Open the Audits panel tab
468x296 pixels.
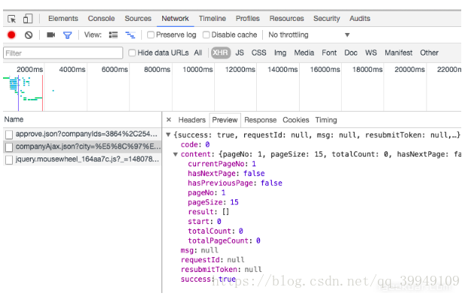pyautogui.click(x=360, y=19)
